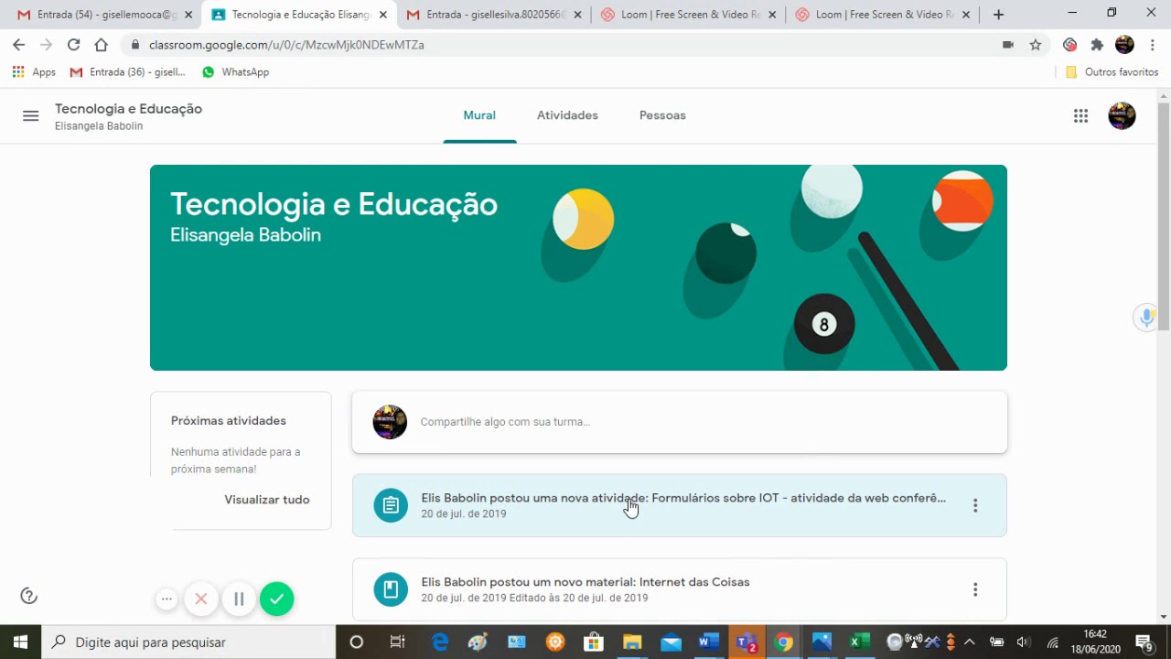Open the Internet das Coisas material post
The image size is (1171, 659).
[x=679, y=589]
